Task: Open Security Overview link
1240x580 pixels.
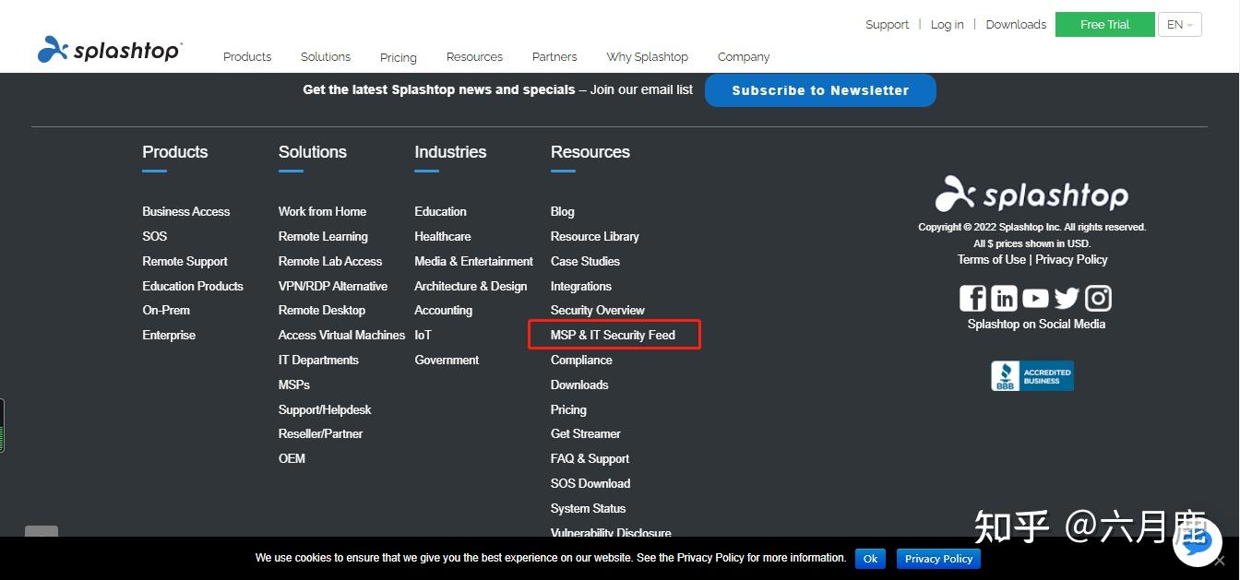Action: [597, 310]
